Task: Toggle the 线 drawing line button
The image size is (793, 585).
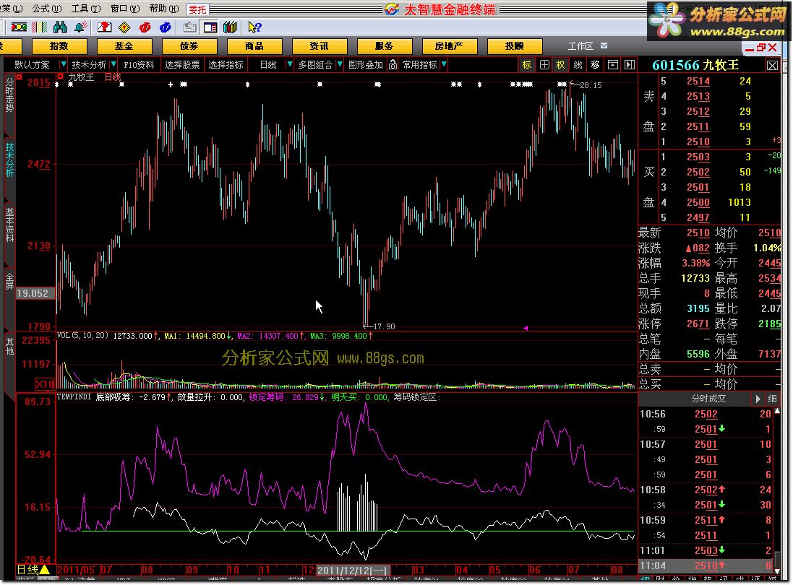Action: [578, 65]
